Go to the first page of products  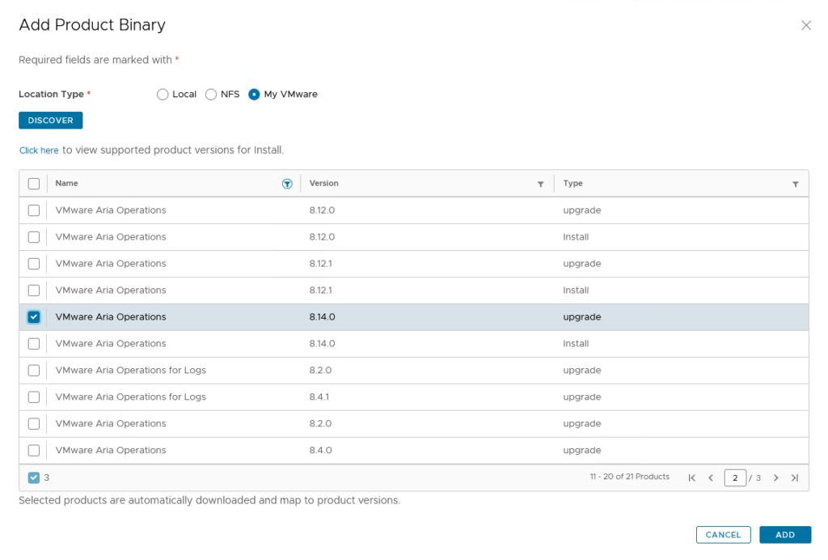[691, 477]
